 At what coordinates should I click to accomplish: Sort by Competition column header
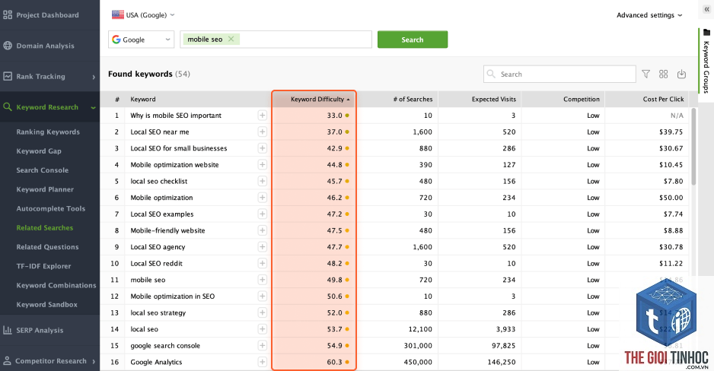click(x=582, y=99)
